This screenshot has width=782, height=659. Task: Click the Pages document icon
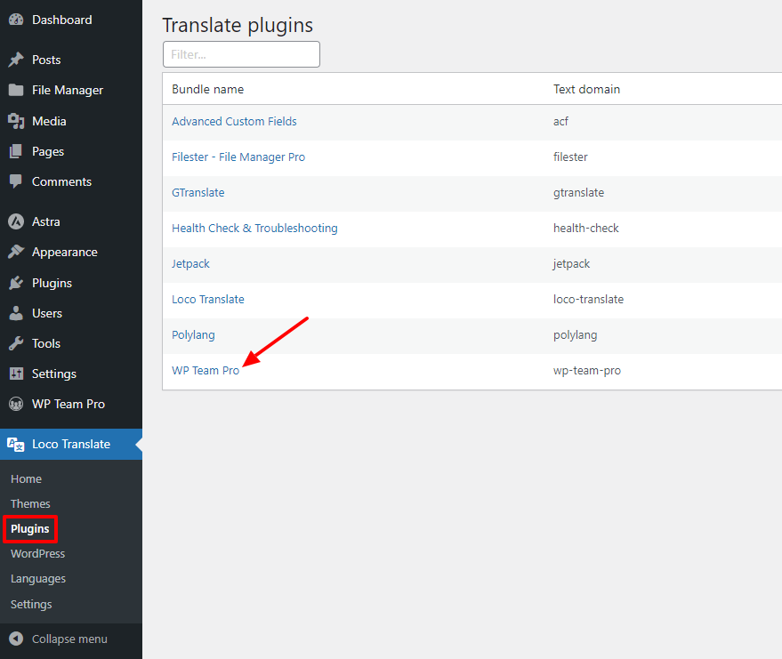point(16,151)
